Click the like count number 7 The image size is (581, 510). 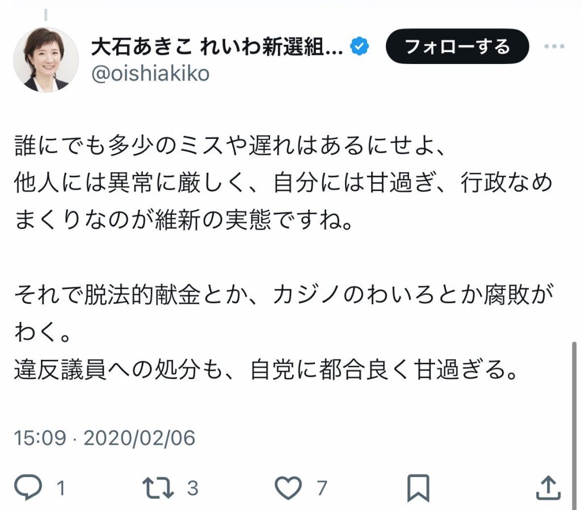pyautogui.click(x=322, y=488)
